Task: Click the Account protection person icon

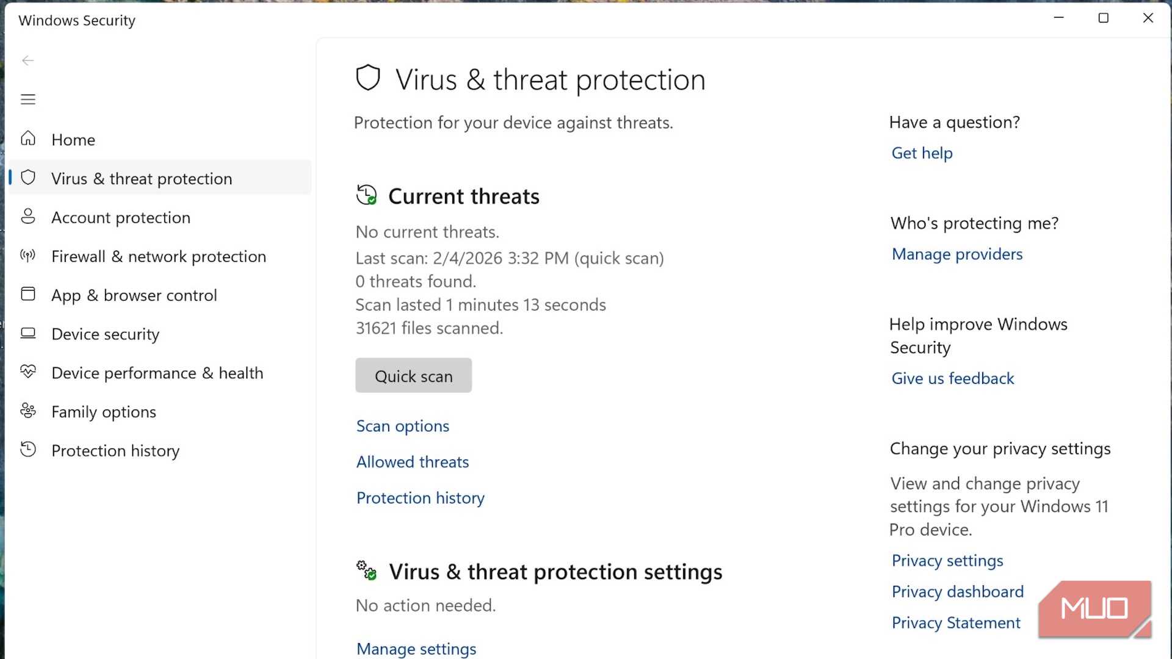Action: coord(28,216)
